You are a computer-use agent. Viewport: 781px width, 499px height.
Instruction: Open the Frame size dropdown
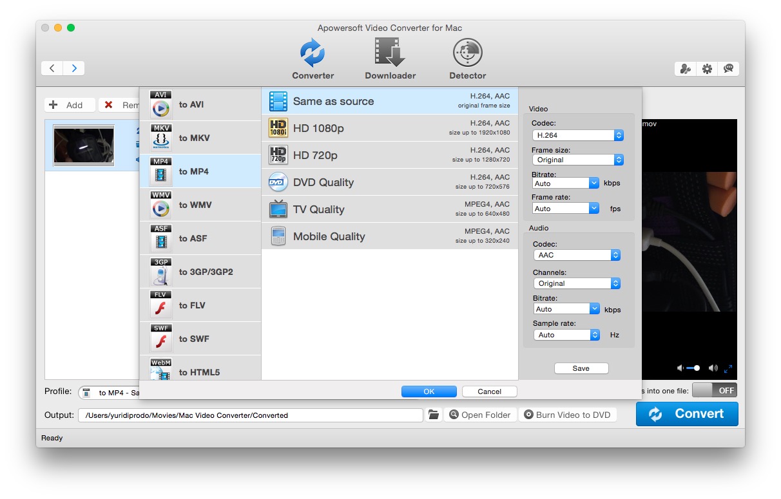coord(578,160)
